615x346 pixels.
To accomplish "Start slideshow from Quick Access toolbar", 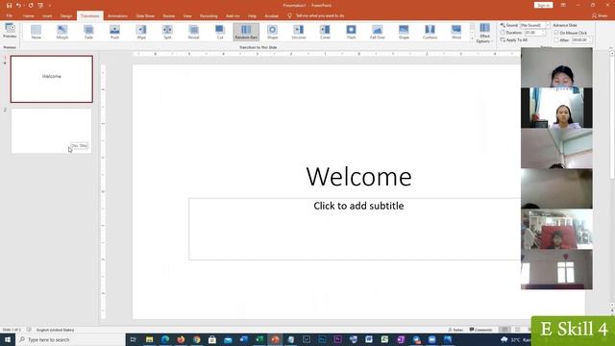I will (40, 6).
